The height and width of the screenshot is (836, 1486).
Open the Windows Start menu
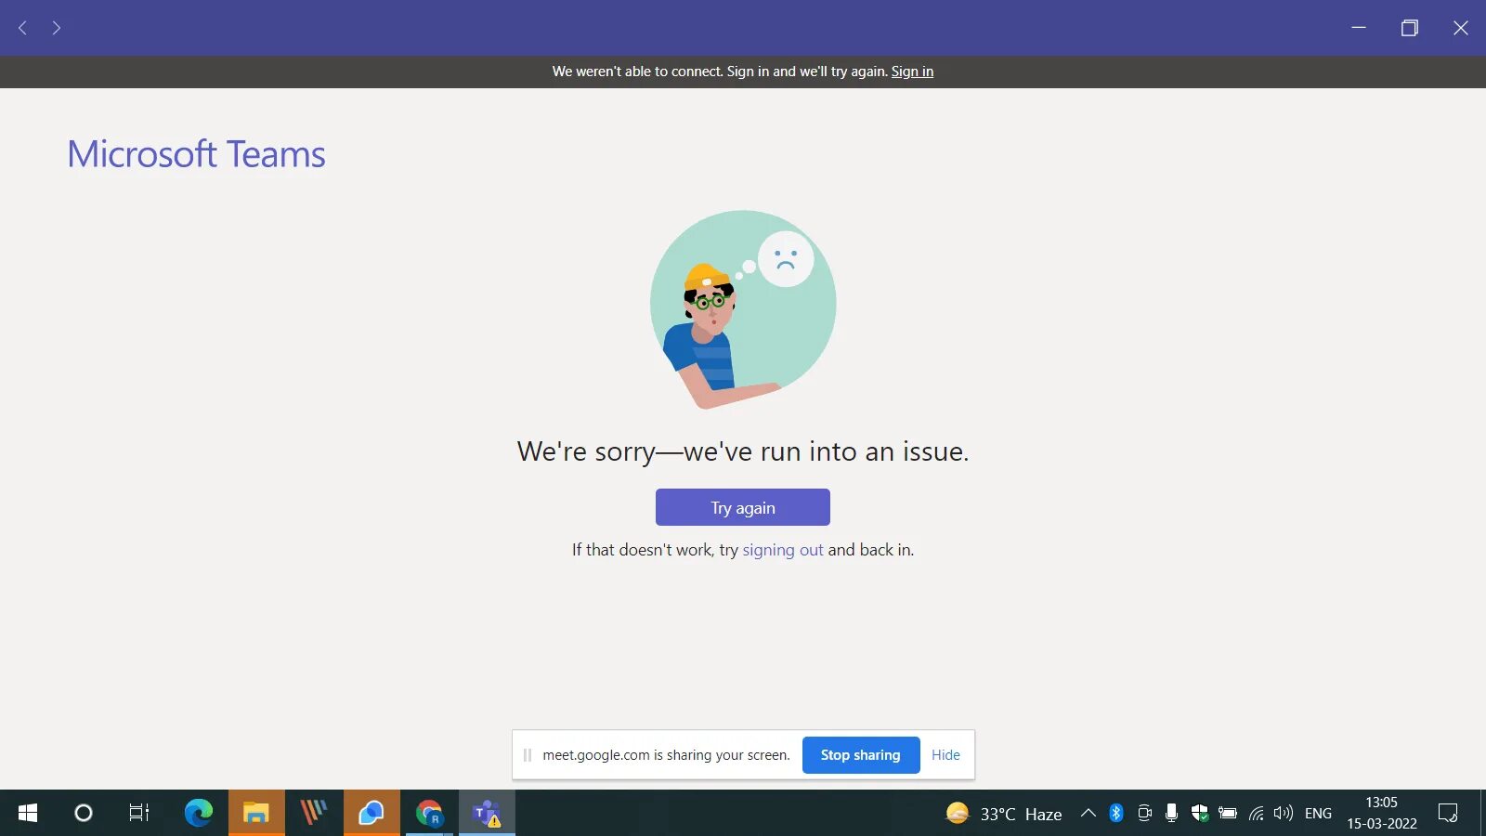pos(28,814)
